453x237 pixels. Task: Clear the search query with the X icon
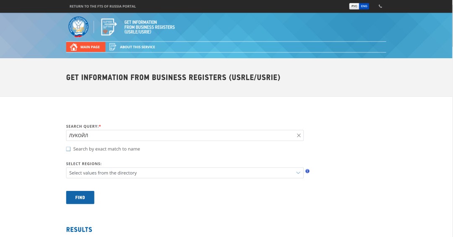click(x=299, y=135)
